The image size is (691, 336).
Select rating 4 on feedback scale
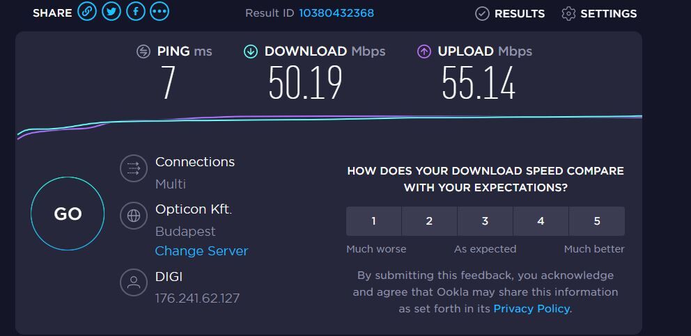pos(541,221)
